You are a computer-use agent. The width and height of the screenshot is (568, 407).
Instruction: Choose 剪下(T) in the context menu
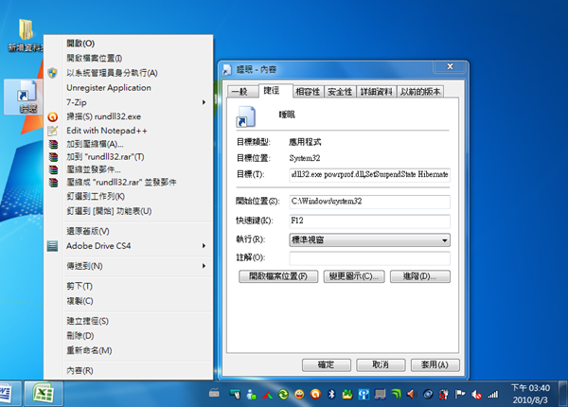[x=128, y=287]
